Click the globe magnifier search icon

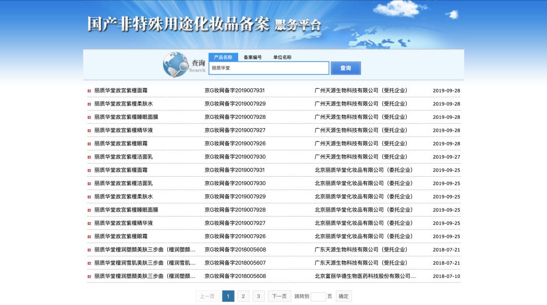coord(175,65)
